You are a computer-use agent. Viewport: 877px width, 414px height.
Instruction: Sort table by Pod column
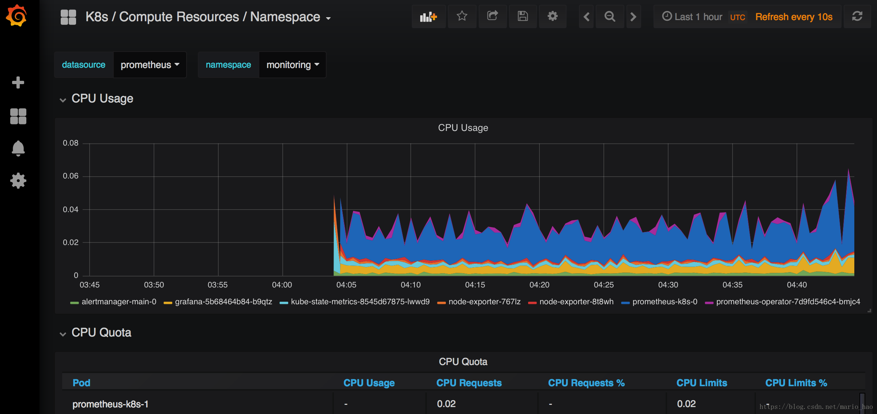(81, 383)
